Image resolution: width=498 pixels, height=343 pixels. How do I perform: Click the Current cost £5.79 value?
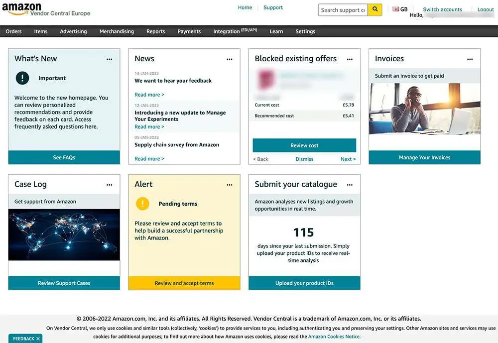click(349, 105)
